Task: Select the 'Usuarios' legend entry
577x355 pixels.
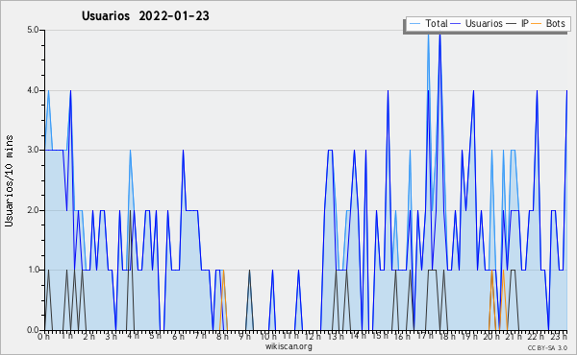Action: (484, 23)
